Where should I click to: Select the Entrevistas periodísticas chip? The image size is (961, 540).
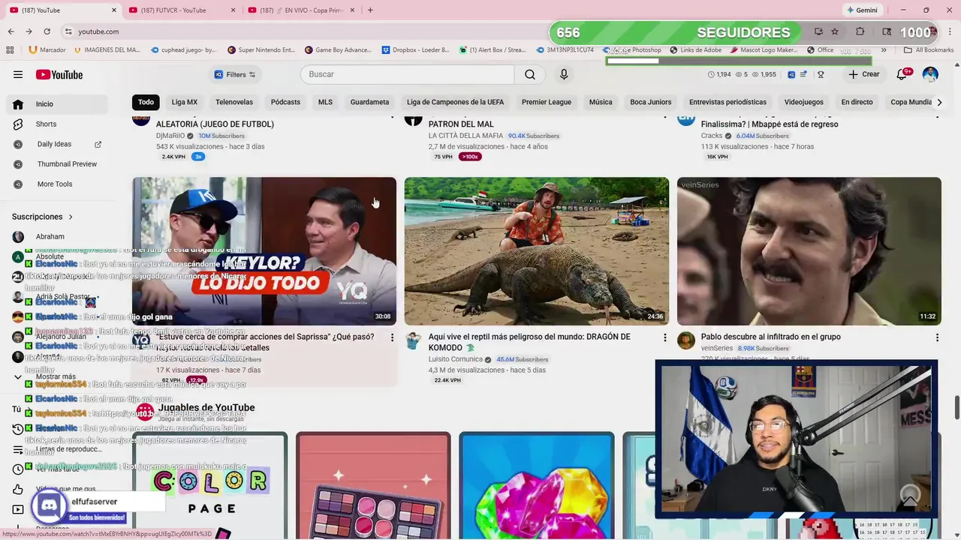point(728,102)
